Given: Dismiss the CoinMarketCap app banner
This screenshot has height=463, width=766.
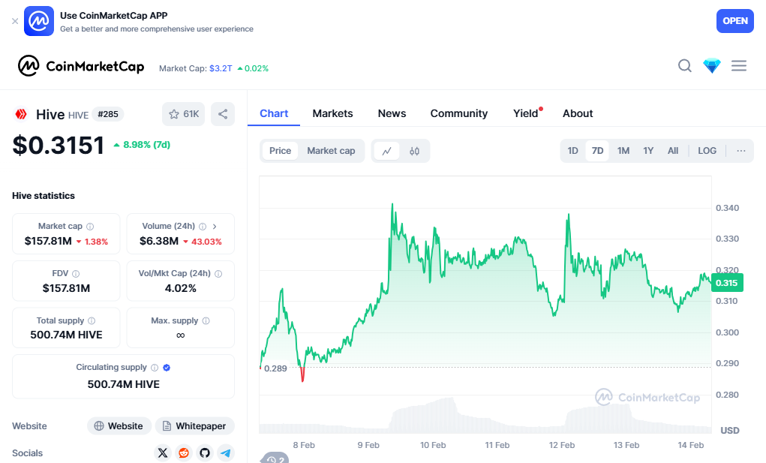Looking at the screenshot, I should pyautogui.click(x=15, y=21).
